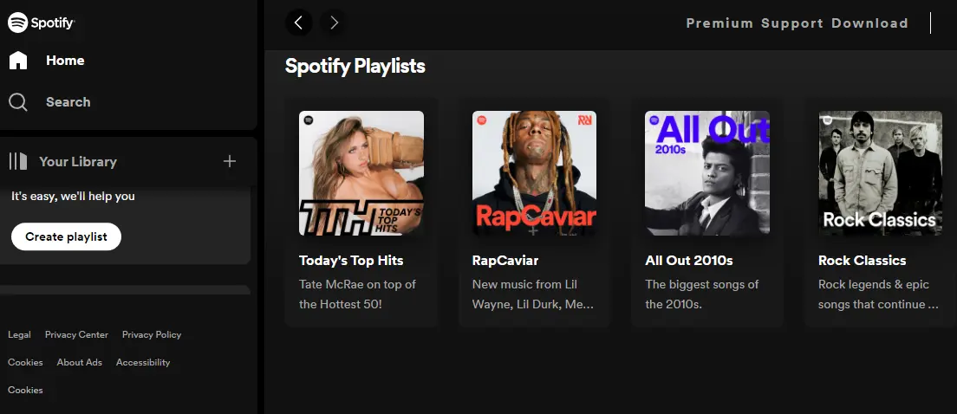Open the Rock Classics playlist cover
This screenshot has width=957, height=414.
880,173
